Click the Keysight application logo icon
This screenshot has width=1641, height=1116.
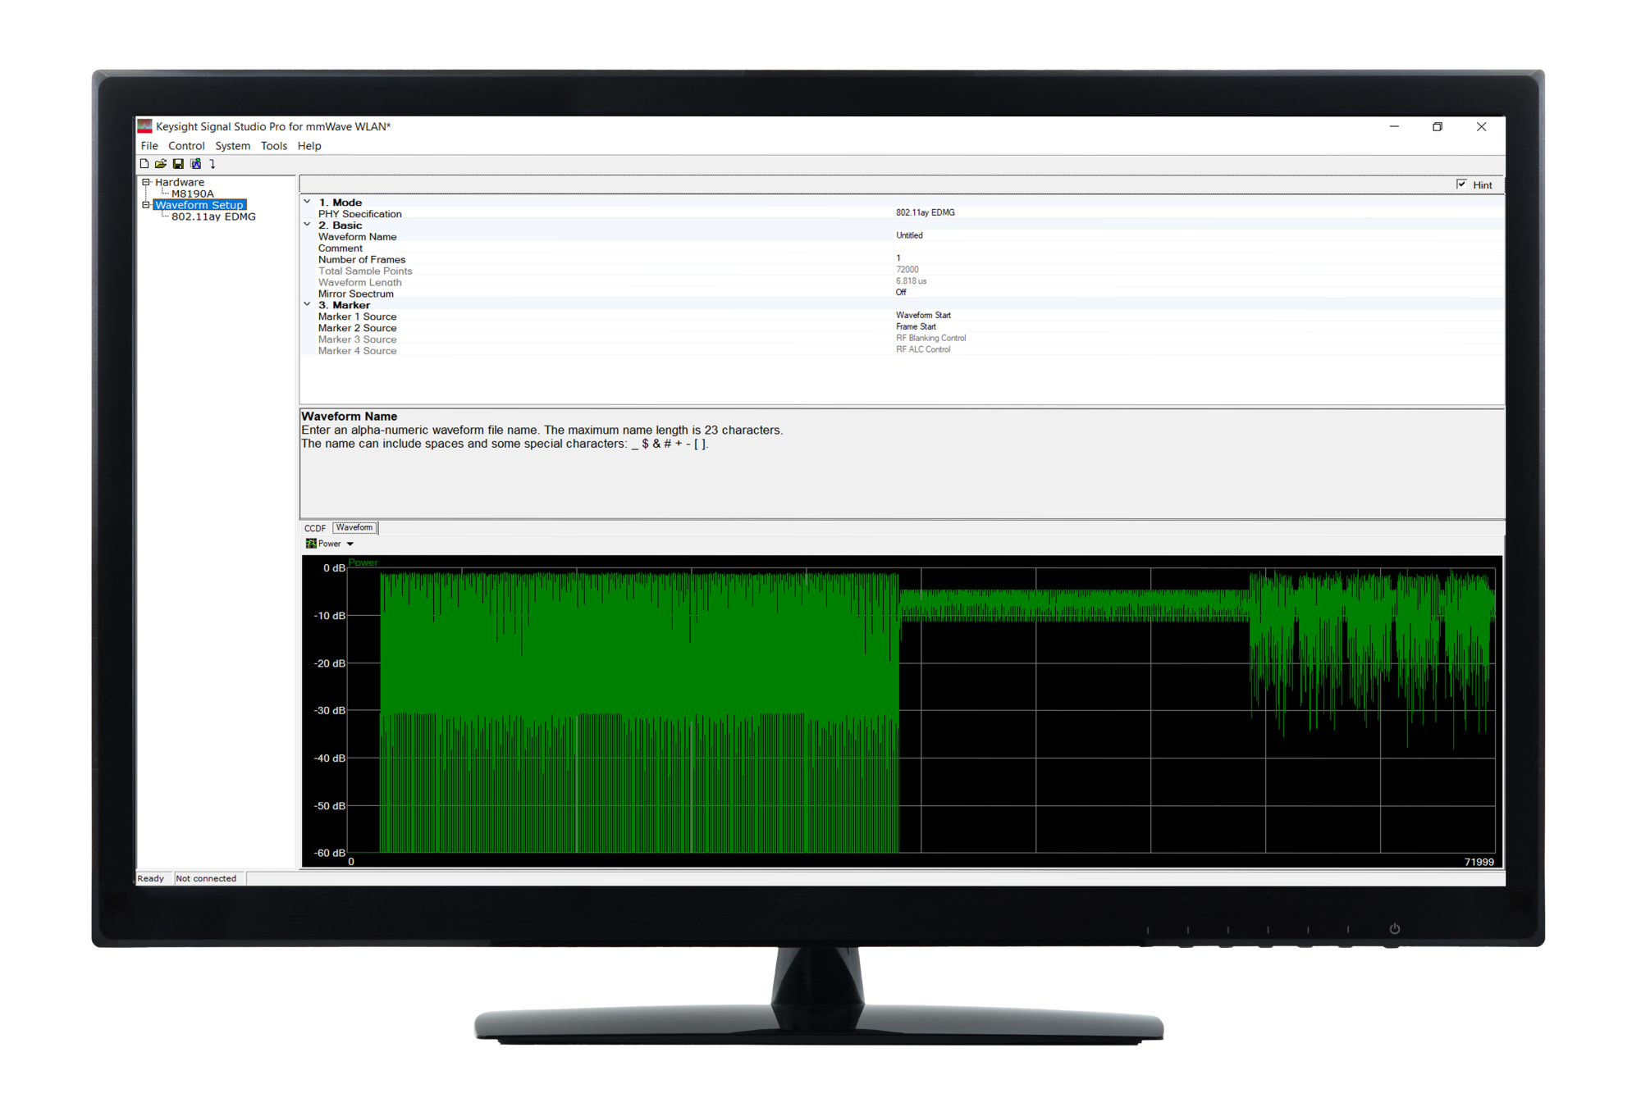(x=145, y=126)
